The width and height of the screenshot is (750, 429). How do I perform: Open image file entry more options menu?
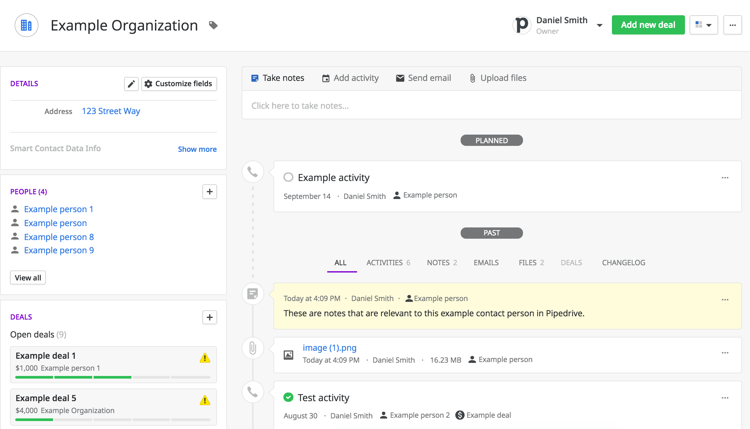(725, 353)
